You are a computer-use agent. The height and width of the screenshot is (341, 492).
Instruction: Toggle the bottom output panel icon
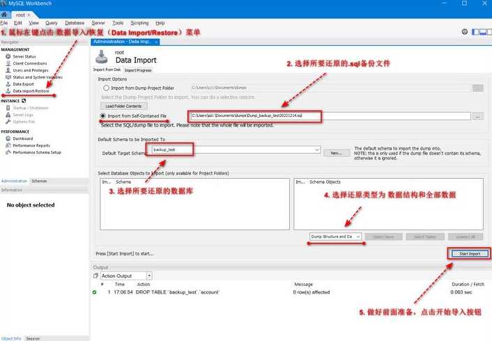pos(482,31)
